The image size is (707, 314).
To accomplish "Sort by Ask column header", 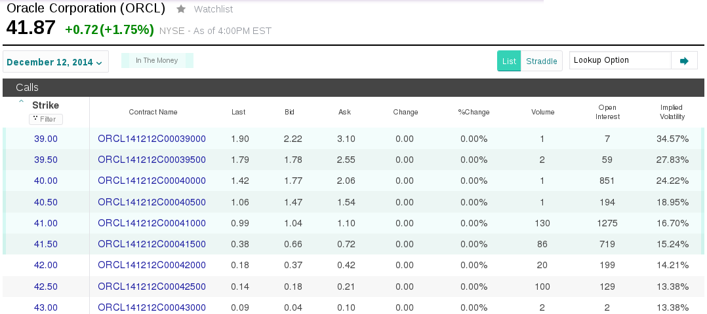I will point(344,112).
